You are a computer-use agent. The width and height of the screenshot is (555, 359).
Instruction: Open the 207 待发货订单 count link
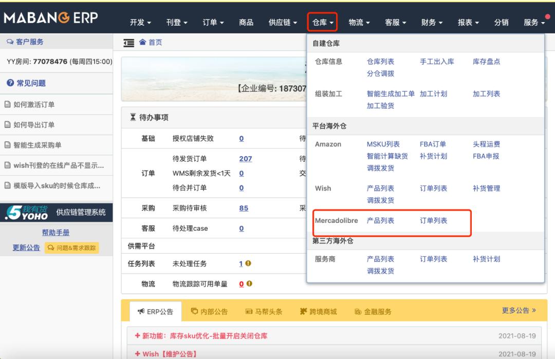pyautogui.click(x=246, y=159)
